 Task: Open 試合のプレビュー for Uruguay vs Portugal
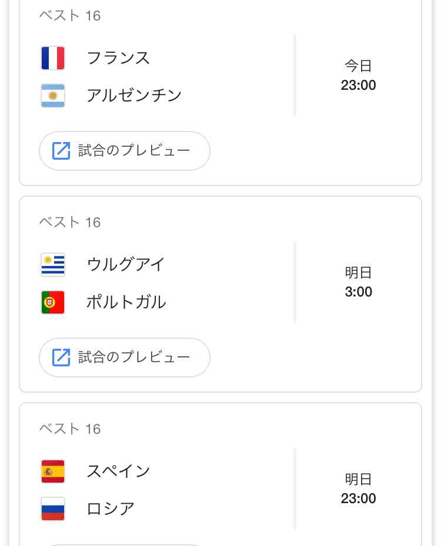click(x=125, y=358)
